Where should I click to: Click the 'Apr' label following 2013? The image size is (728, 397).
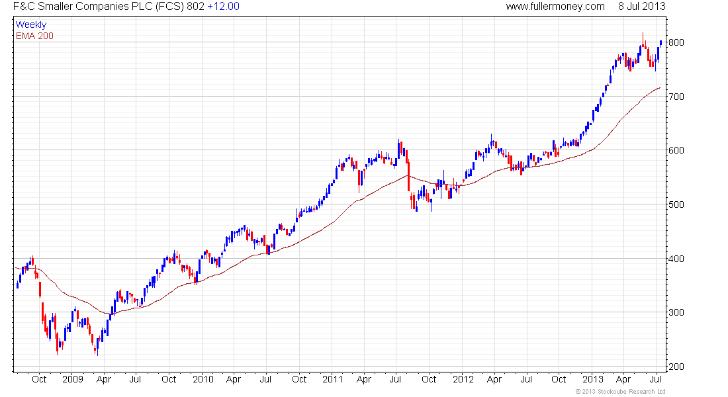(x=623, y=379)
